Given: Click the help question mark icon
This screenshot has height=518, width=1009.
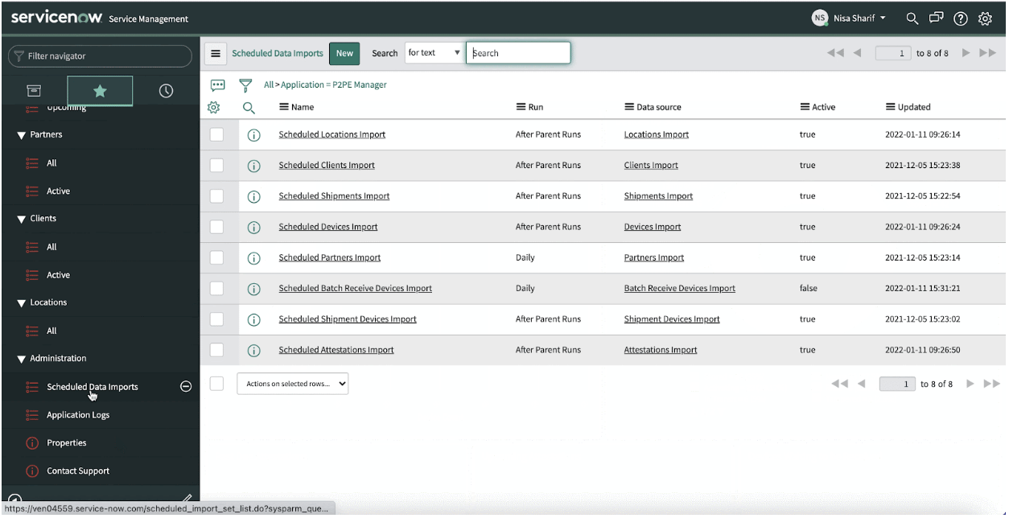Looking at the screenshot, I should point(960,18).
